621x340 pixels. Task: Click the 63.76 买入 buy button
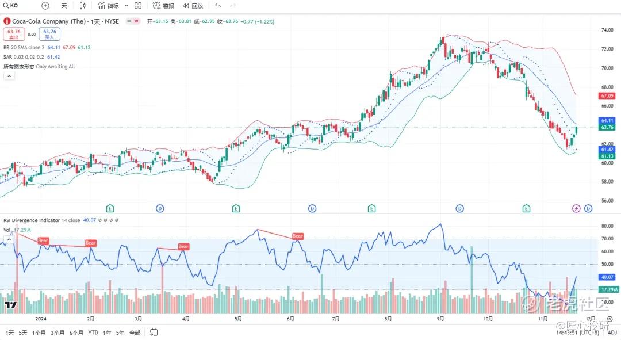point(49,34)
